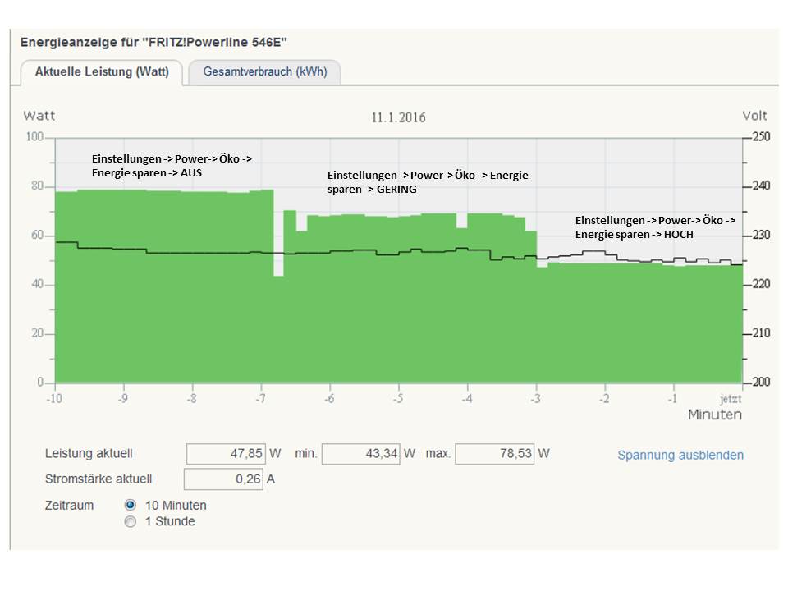This screenshot has height=591, width=788.
Task: Select the 10 Minuten radio button
Action: point(131,505)
